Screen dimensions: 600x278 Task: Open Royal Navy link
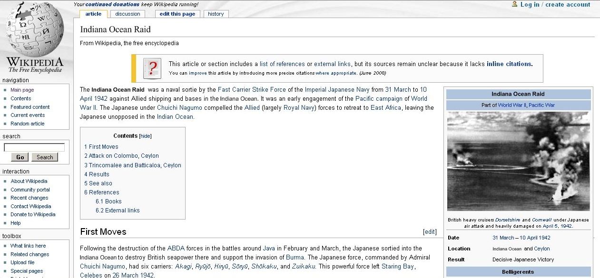click(299, 108)
